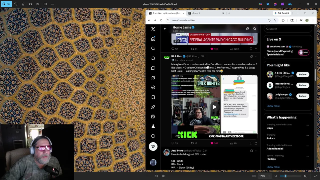Open Profile in X sidebar
320x180 pixels.
pos(153,126)
